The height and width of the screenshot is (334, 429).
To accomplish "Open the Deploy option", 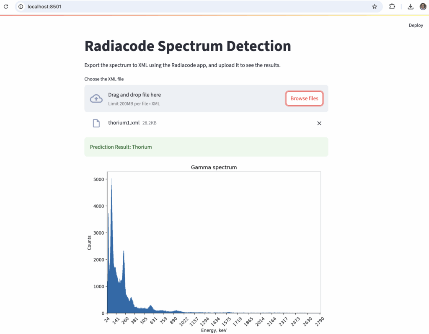I will pos(416,26).
